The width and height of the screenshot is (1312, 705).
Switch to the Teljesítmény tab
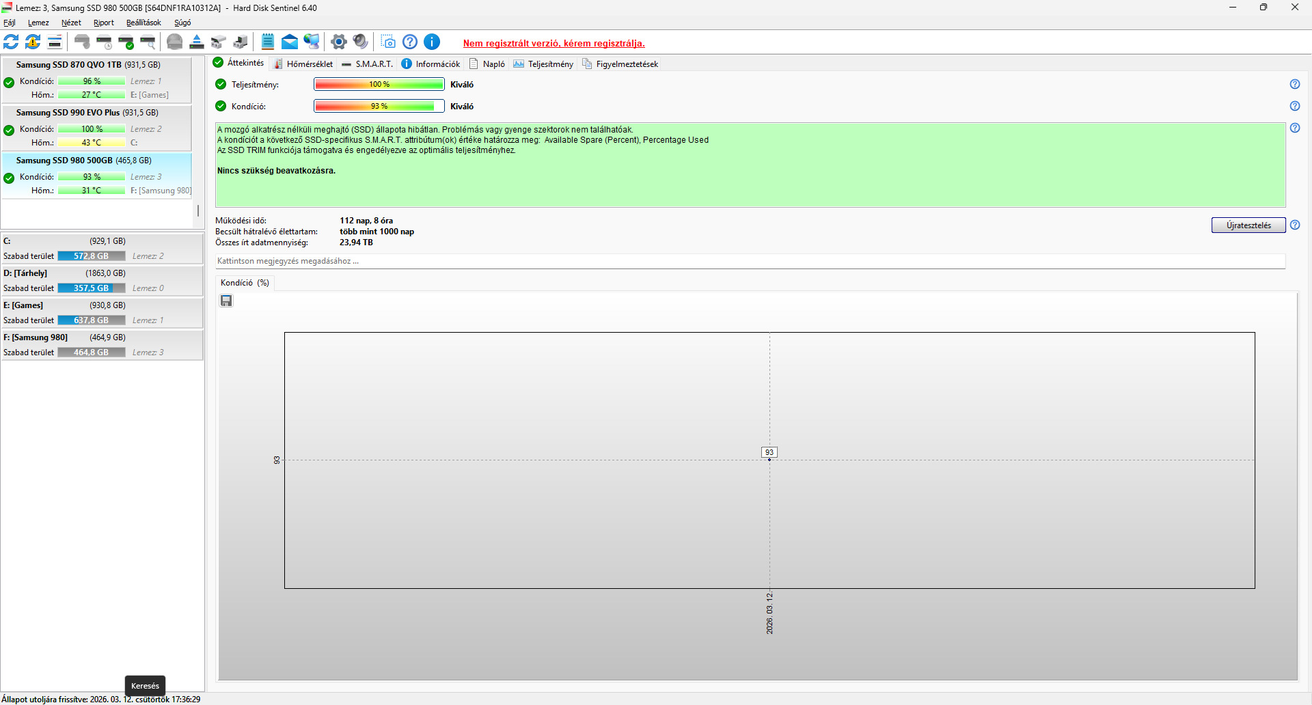[x=543, y=64]
